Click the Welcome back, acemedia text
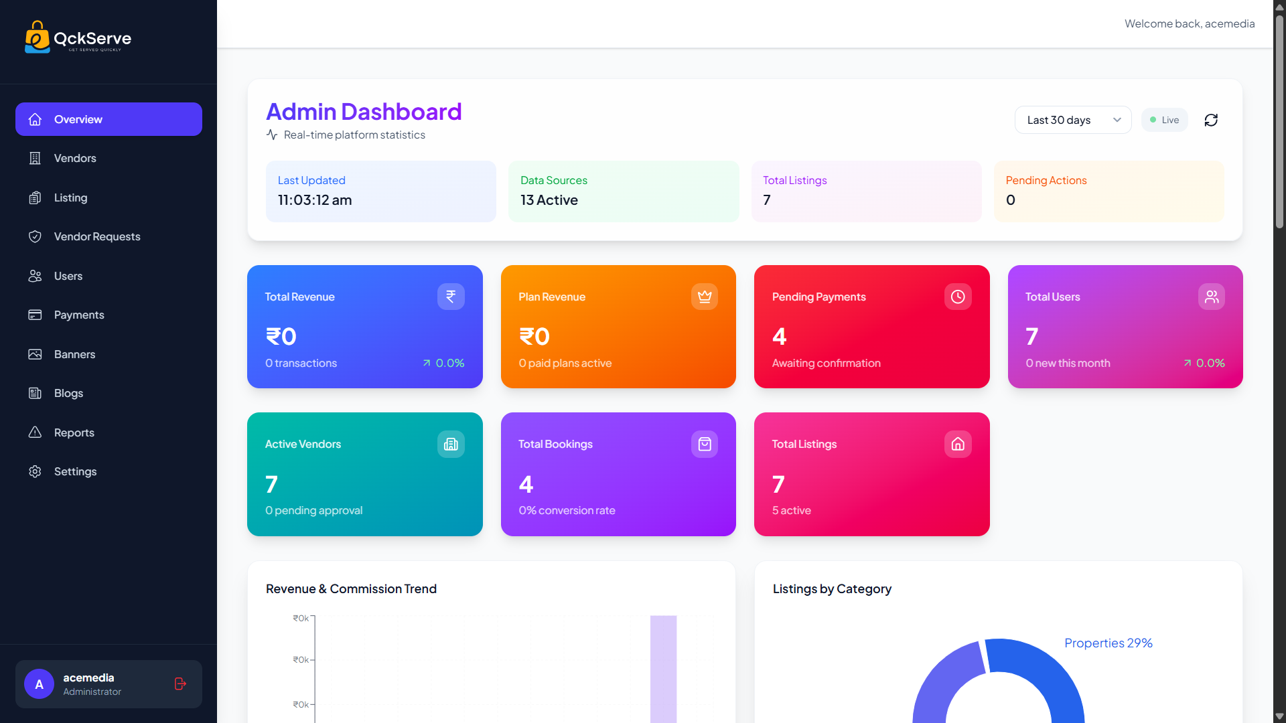 [x=1190, y=23]
